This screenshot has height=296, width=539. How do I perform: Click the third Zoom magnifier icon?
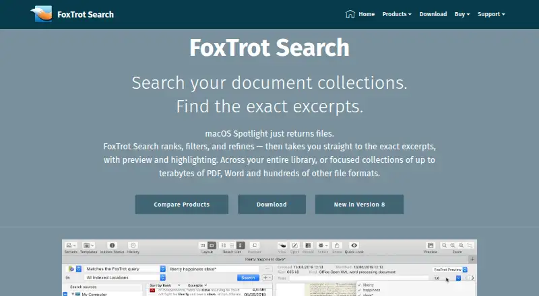[x=462, y=245]
